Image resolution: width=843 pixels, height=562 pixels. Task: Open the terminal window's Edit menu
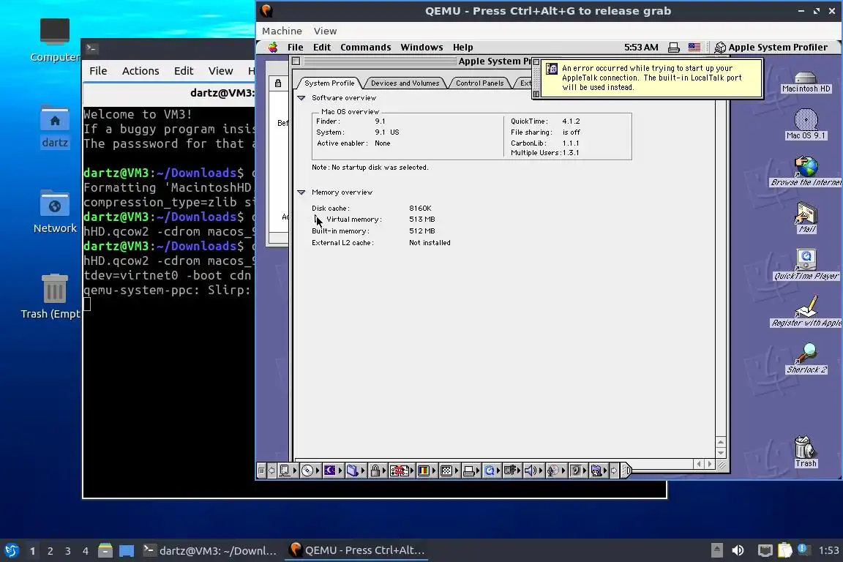[184, 71]
